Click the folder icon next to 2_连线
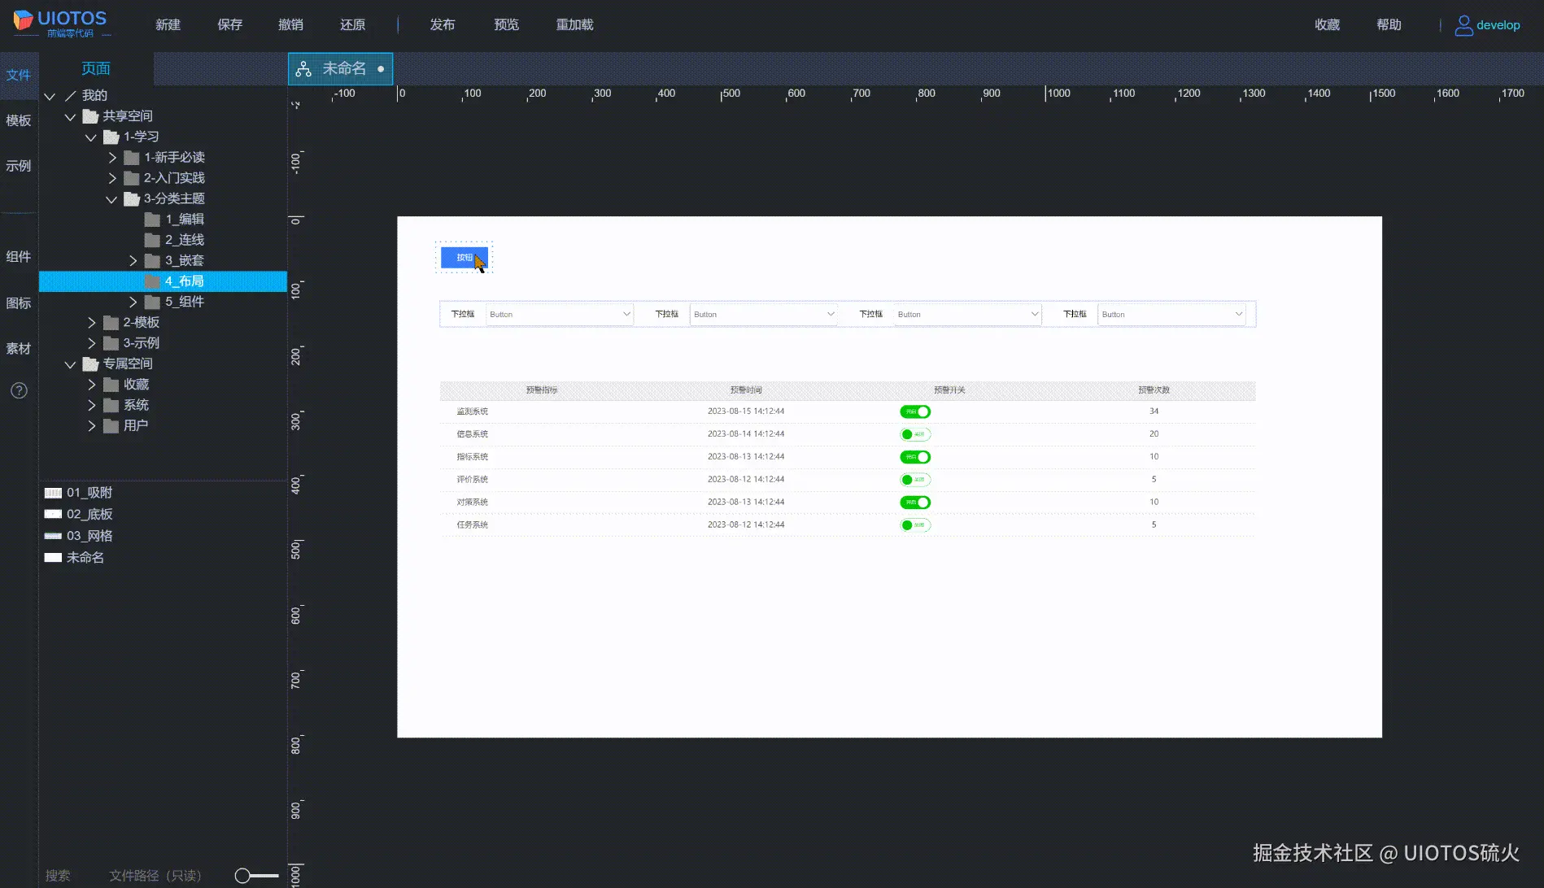The width and height of the screenshot is (1544, 888). [x=152, y=240]
